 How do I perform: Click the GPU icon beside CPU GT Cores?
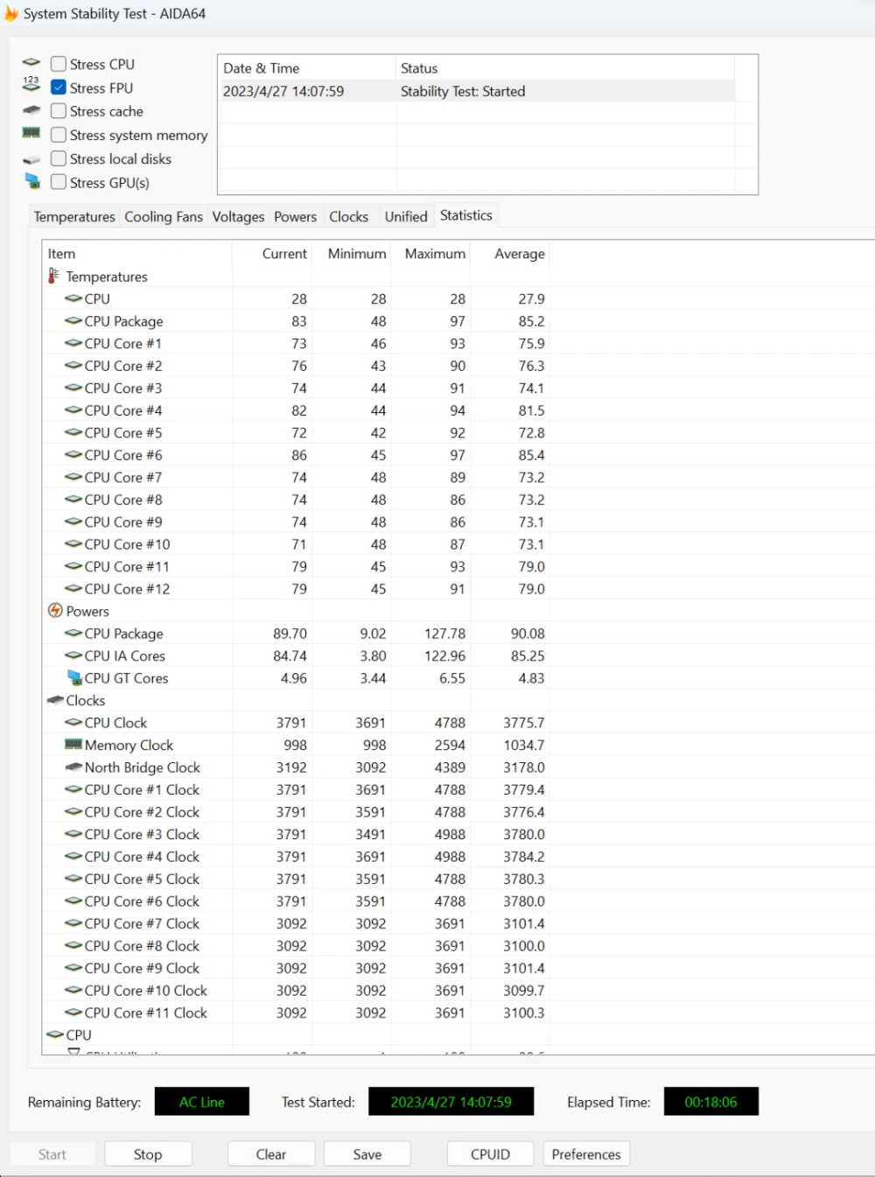[75, 677]
